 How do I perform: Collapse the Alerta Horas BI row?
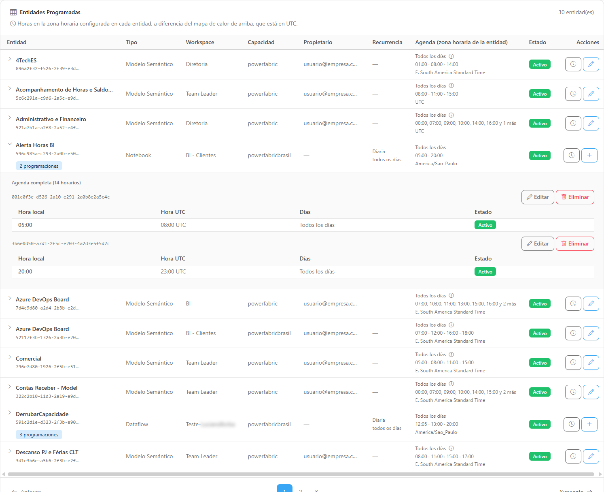[10, 144]
